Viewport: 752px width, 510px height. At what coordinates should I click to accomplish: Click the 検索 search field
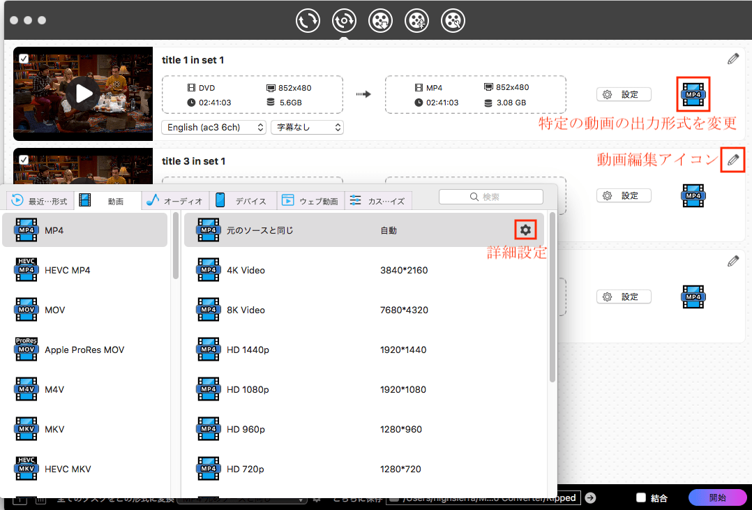click(490, 197)
